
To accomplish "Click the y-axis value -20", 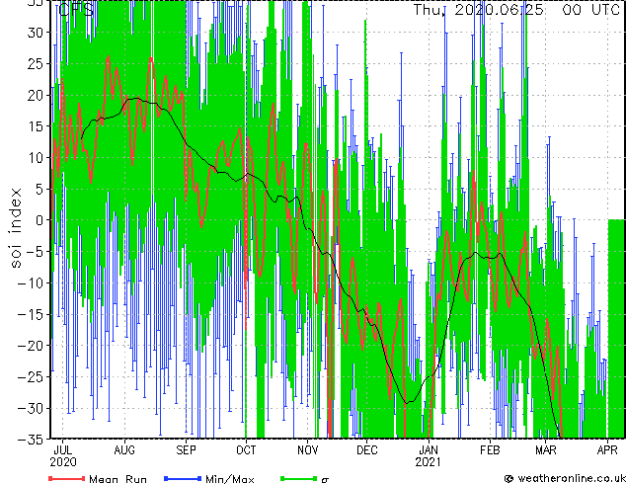I will point(32,346).
